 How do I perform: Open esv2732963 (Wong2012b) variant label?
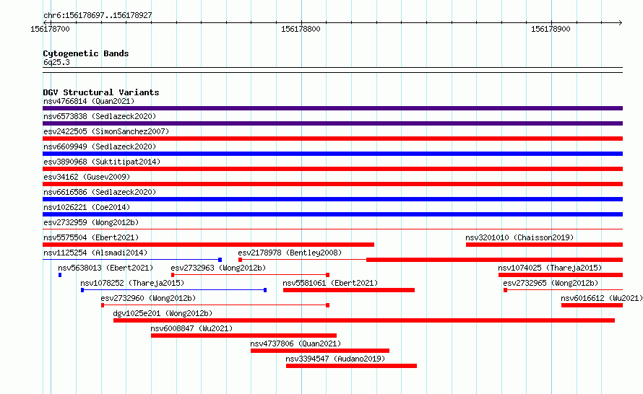coord(219,268)
